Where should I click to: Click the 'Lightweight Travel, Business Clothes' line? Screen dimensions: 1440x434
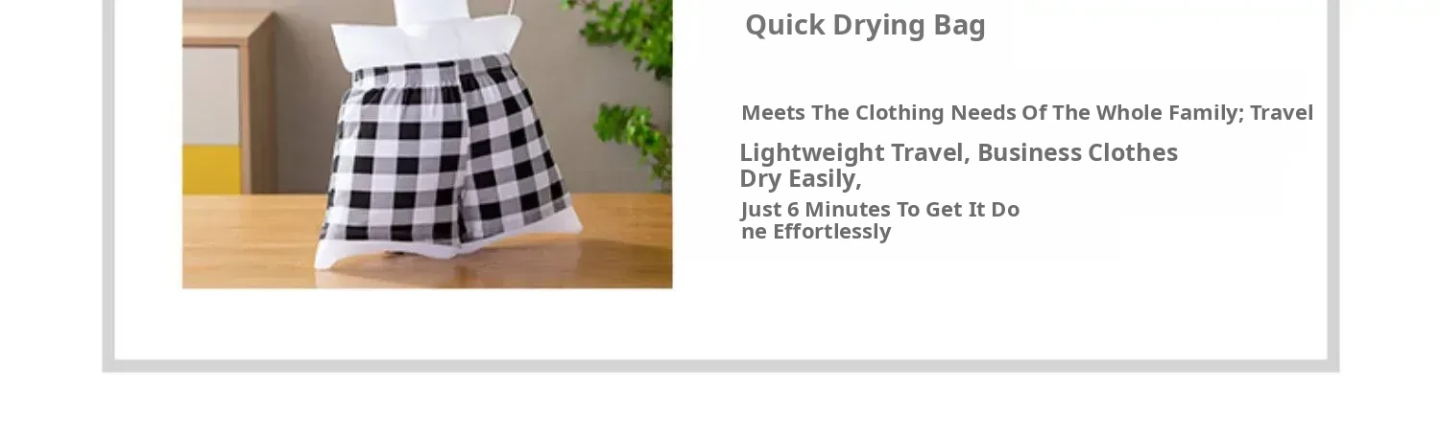click(958, 152)
